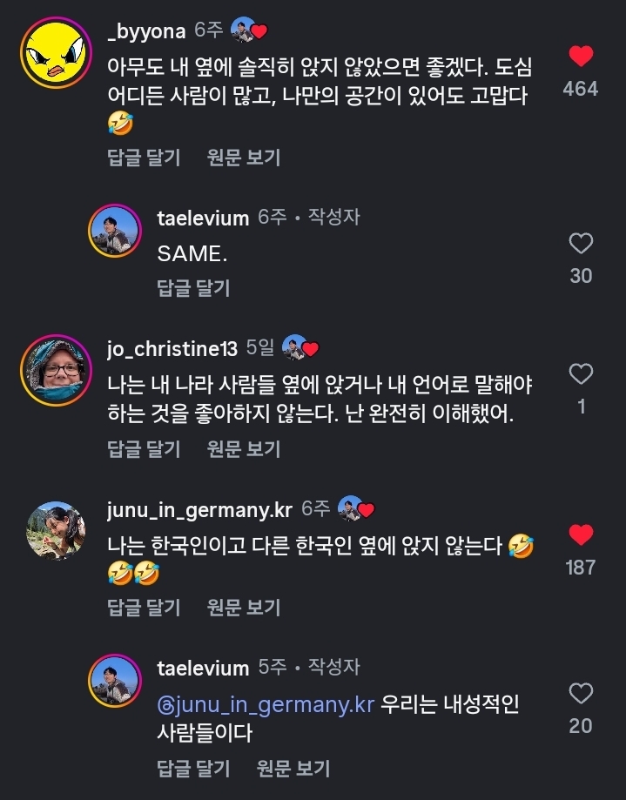Viewport: 626px width, 800px height.
Task: Like taelevium's "SAME." reply
Action: pyautogui.click(x=580, y=244)
